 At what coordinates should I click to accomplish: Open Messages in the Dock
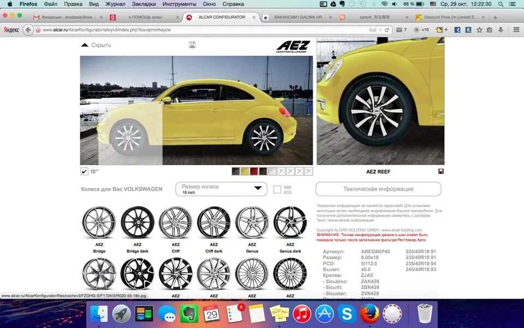pos(167,314)
